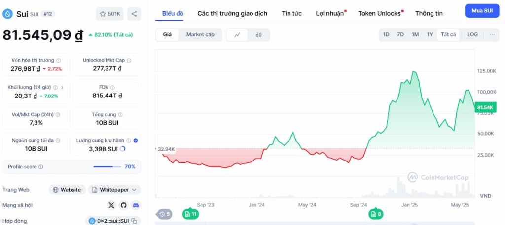Switch to the candlestick chart icon
Screen dimensions: 505x225
(259, 35)
